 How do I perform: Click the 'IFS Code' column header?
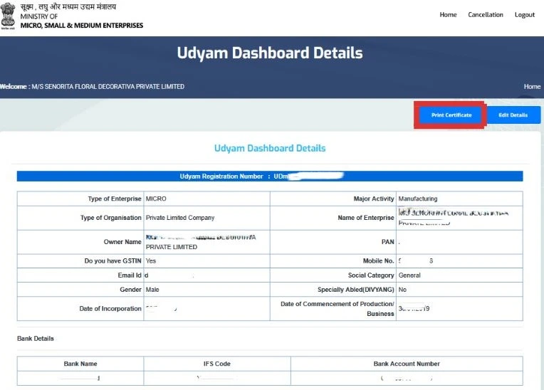pos(217,364)
